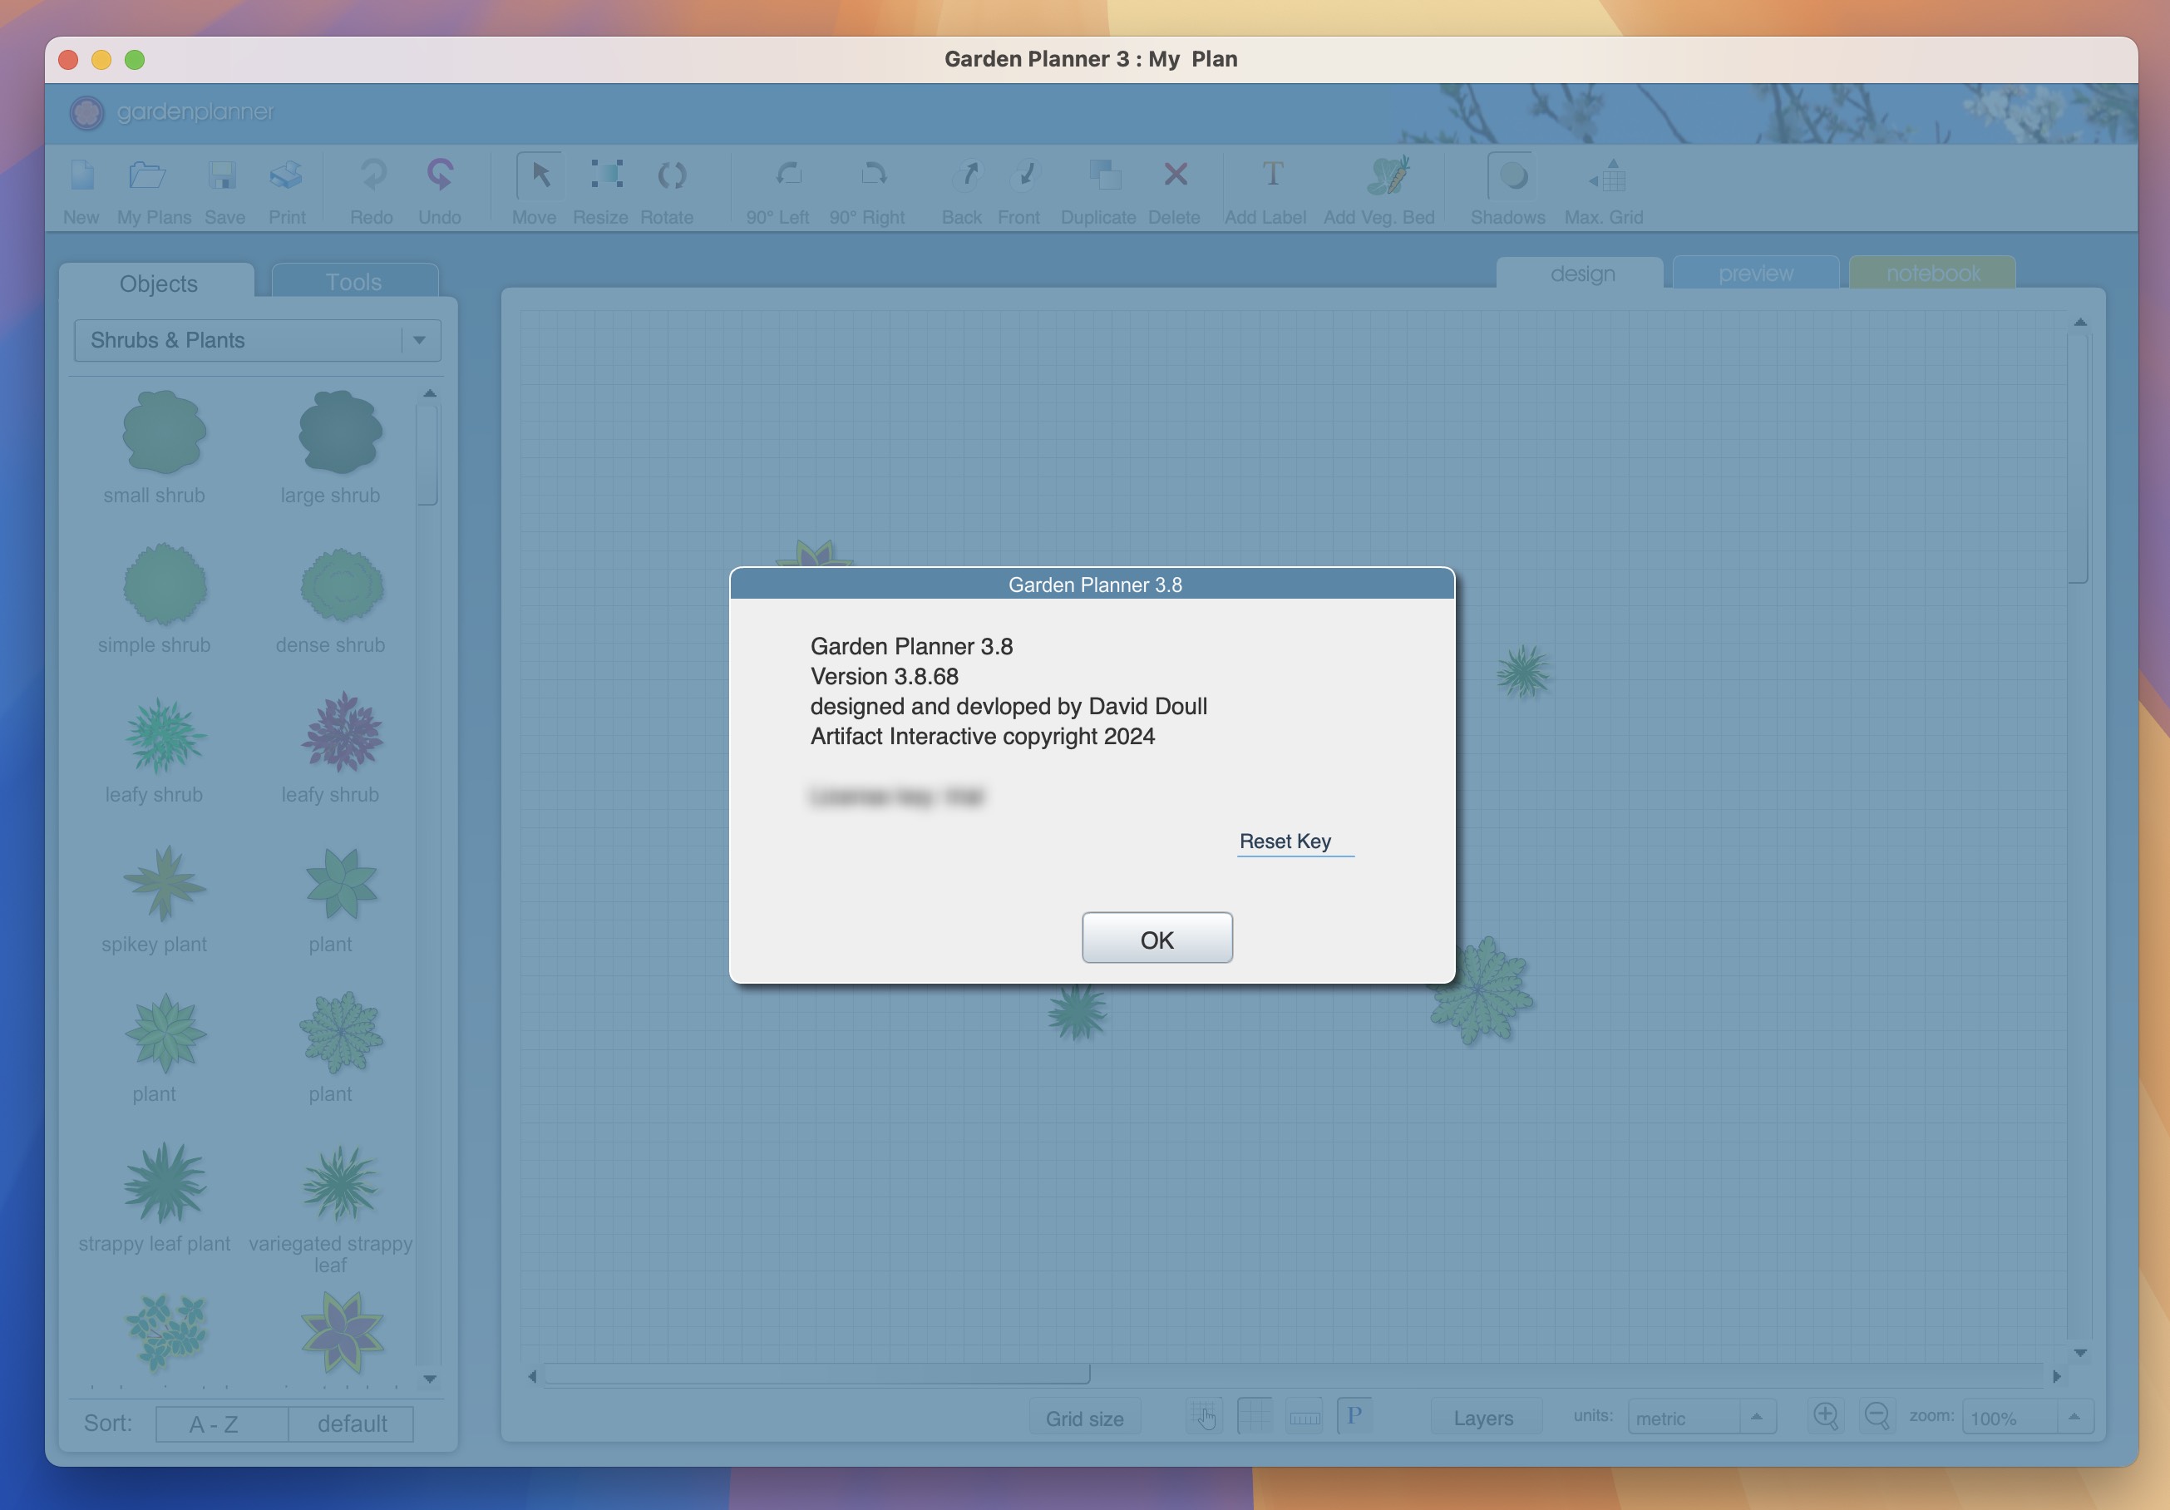Click the Save toolbar icon
The width and height of the screenshot is (2170, 1510).
[x=222, y=175]
